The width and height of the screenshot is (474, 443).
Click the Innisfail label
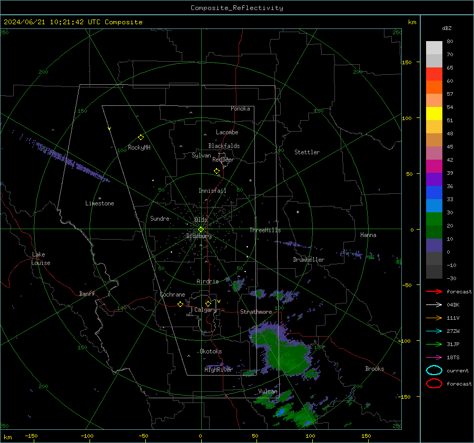(x=212, y=191)
